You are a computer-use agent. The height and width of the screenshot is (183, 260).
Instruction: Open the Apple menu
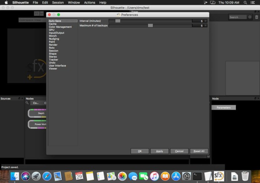click(6, 3)
